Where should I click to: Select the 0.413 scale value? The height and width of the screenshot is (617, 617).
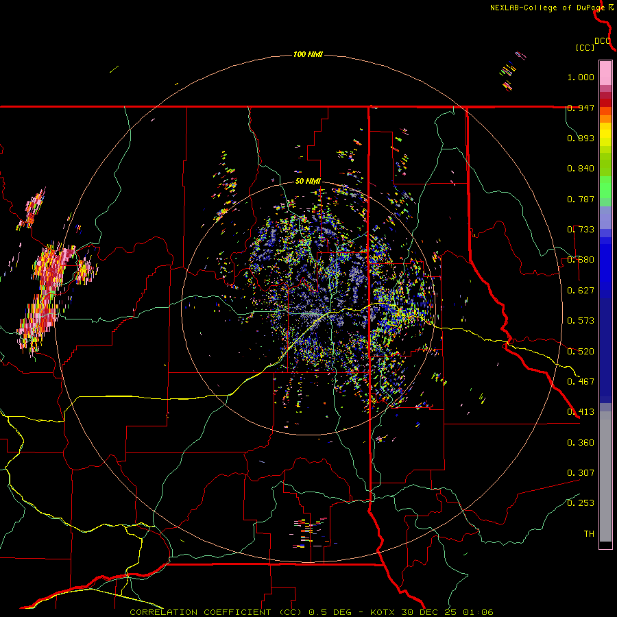coord(581,412)
